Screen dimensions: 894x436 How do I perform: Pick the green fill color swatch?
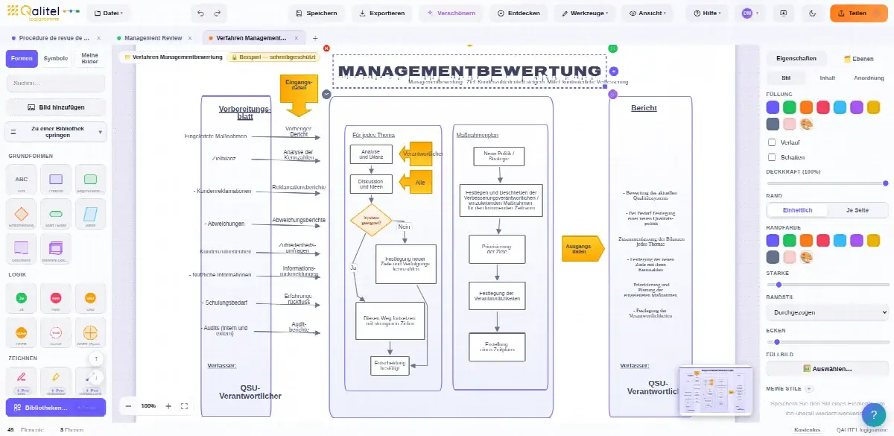pyautogui.click(x=790, y=107)
